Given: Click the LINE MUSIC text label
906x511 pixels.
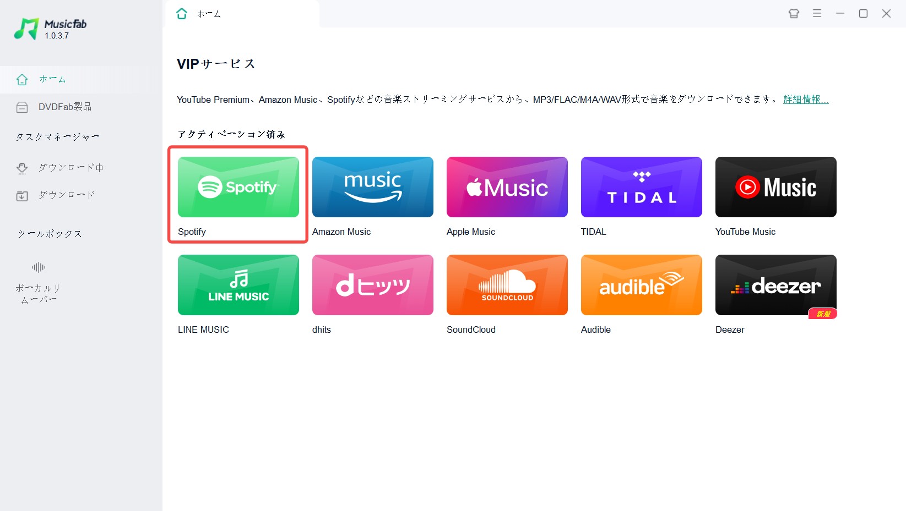Looking at the screenshot, I should pyautogui.click(x=203, y=329).
